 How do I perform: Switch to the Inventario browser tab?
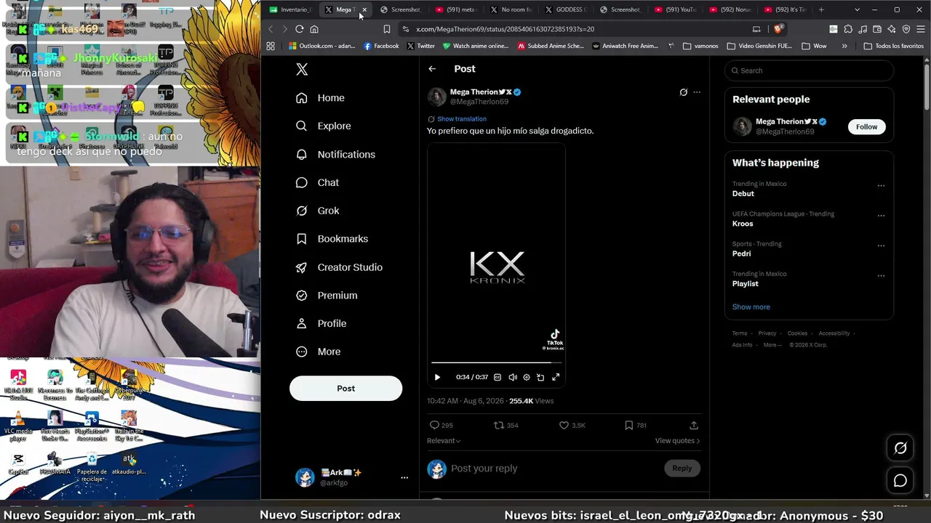pyautogui.click(x=291, y=9)
